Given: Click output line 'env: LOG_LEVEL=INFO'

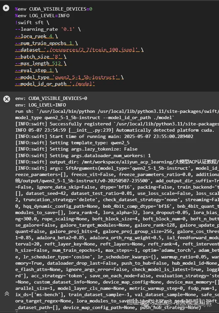Looking at the screenshot, I should [x=41, y=105].
